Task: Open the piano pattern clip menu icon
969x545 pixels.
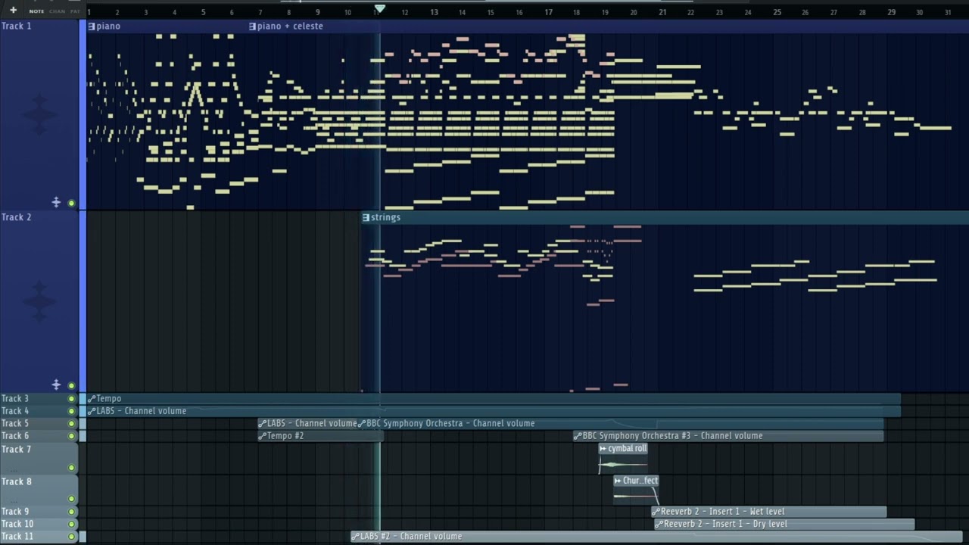Action: pyautogui.click(x=92, y=26)
